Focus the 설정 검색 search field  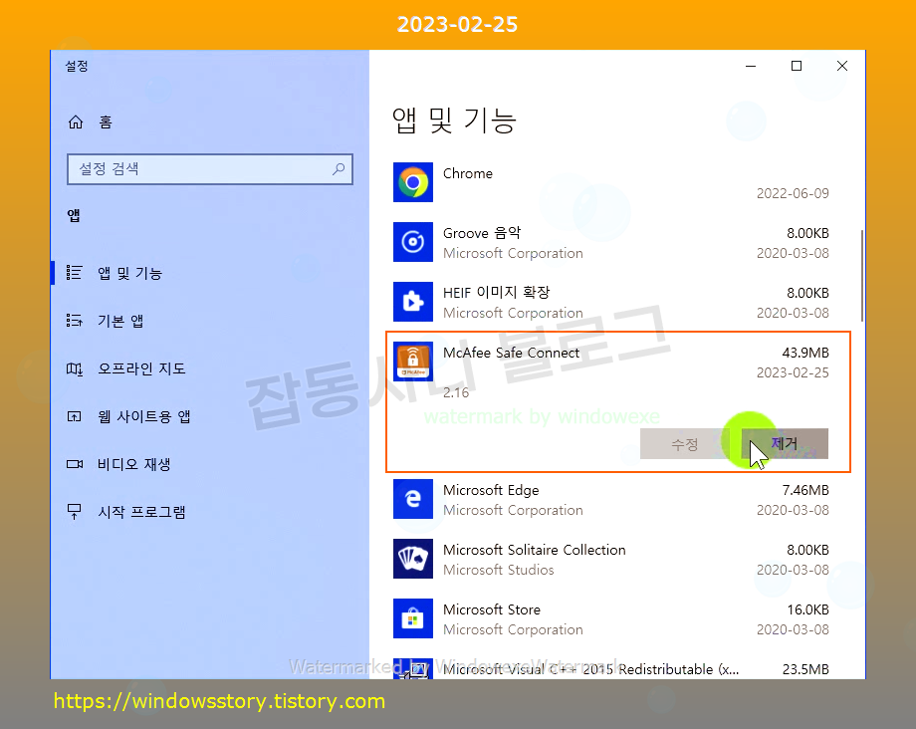tap(210, 169)
